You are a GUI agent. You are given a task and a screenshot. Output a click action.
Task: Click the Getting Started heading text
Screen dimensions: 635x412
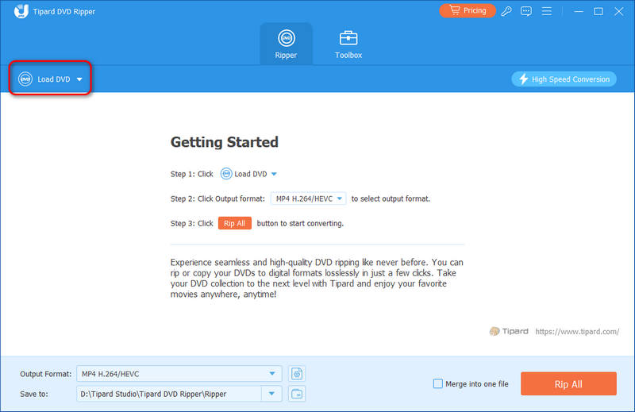[x=225, y=142]
